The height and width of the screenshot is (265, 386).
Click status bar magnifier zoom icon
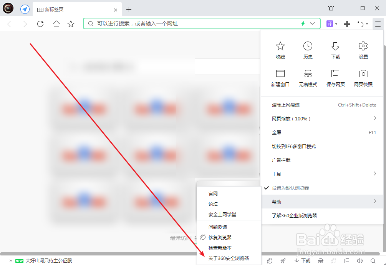pos(373,261)
